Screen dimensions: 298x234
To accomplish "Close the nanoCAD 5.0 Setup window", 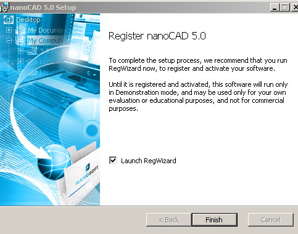I will [295, 7].
